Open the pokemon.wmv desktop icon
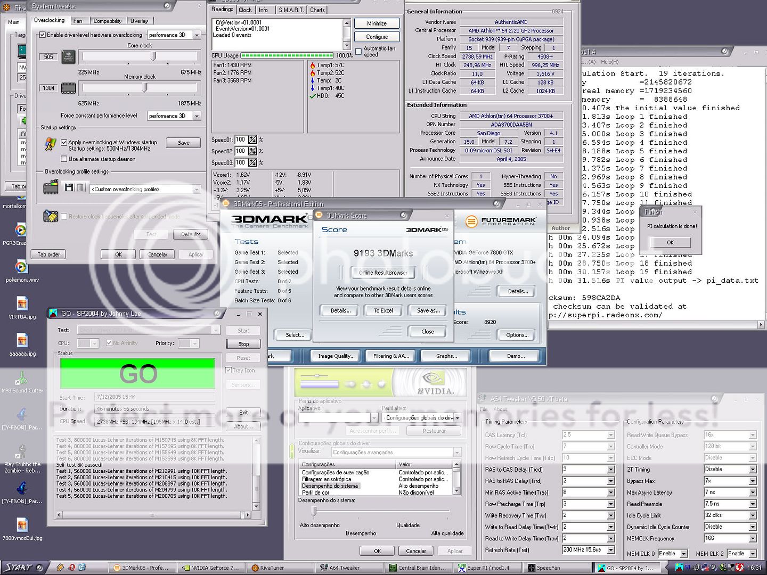 [x=21, y=267]
